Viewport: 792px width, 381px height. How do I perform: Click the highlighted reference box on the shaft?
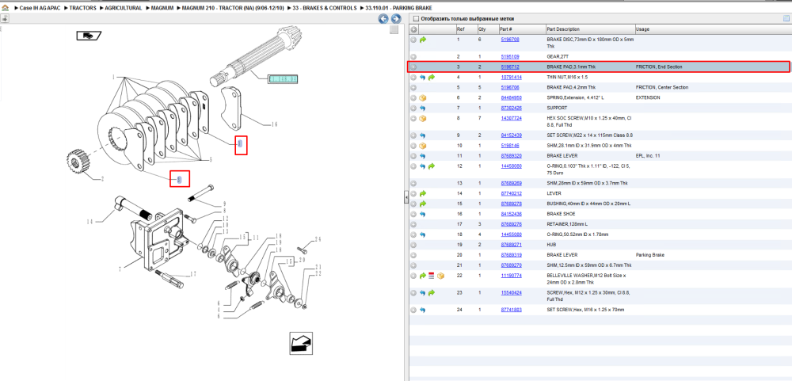(x=283, y=78)
